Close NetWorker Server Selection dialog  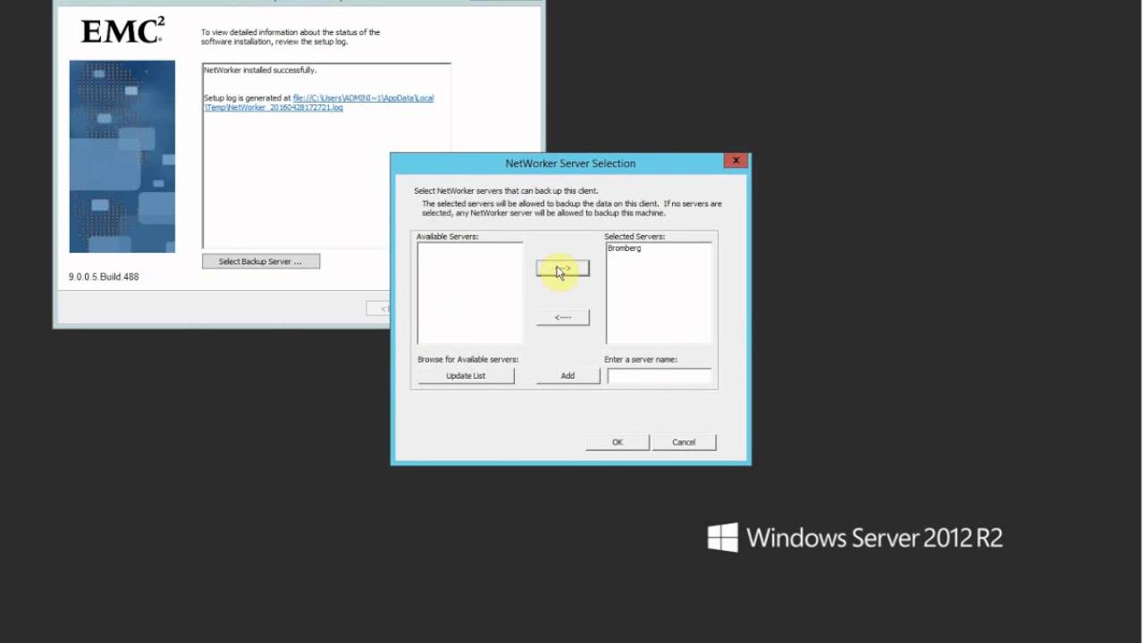[736, 161]
